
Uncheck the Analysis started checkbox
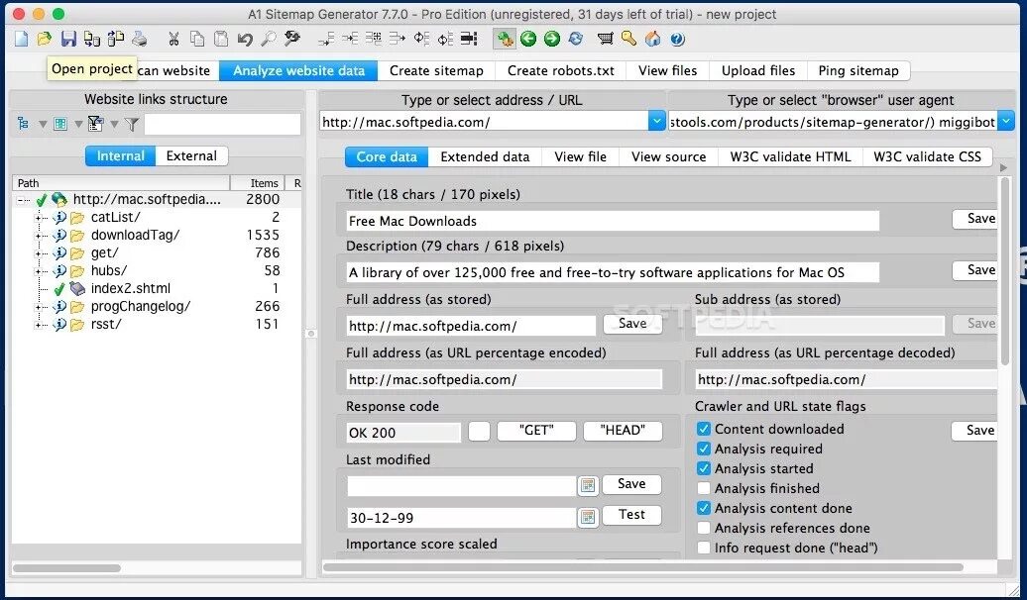coord(704,468)
